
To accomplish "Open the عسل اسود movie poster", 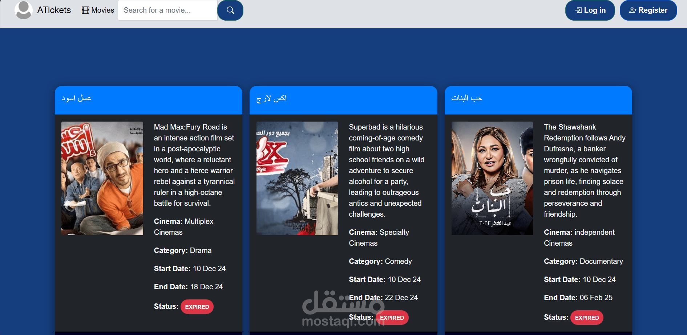I will click(x=102, y=178).
